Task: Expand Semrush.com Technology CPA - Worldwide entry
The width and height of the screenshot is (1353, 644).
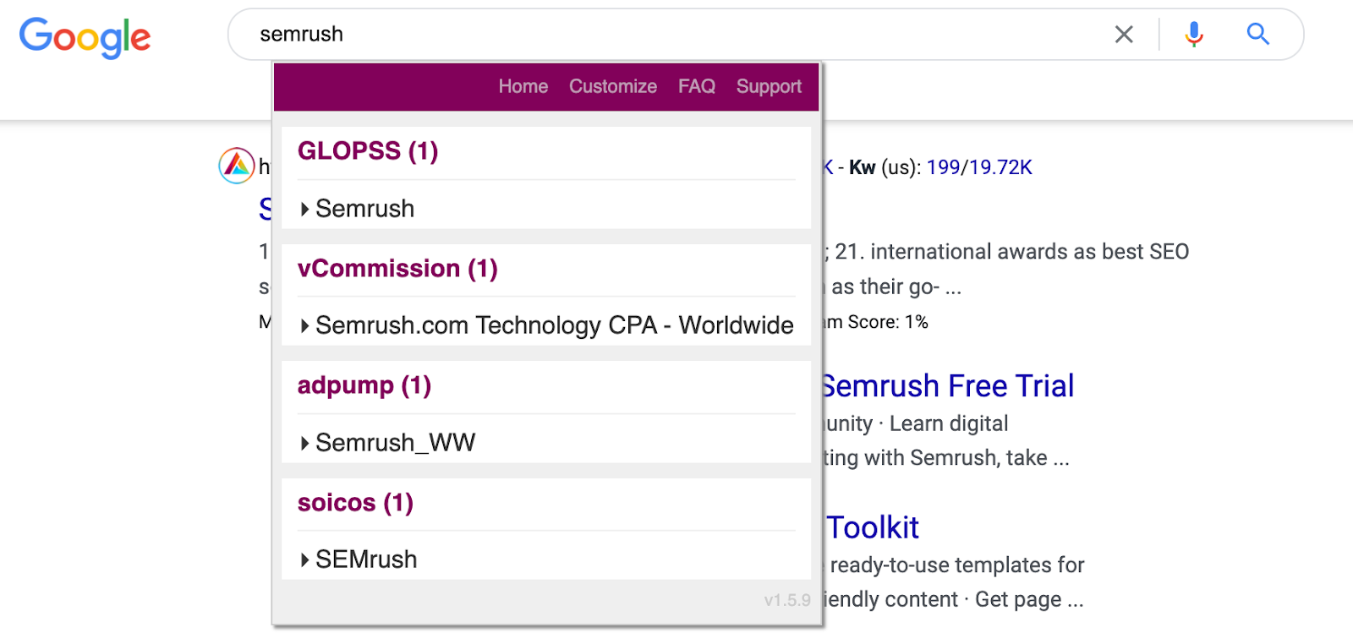Action: point(546,325)
